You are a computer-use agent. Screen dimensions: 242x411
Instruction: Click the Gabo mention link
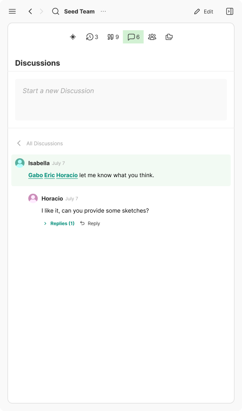tap(35, 175)
